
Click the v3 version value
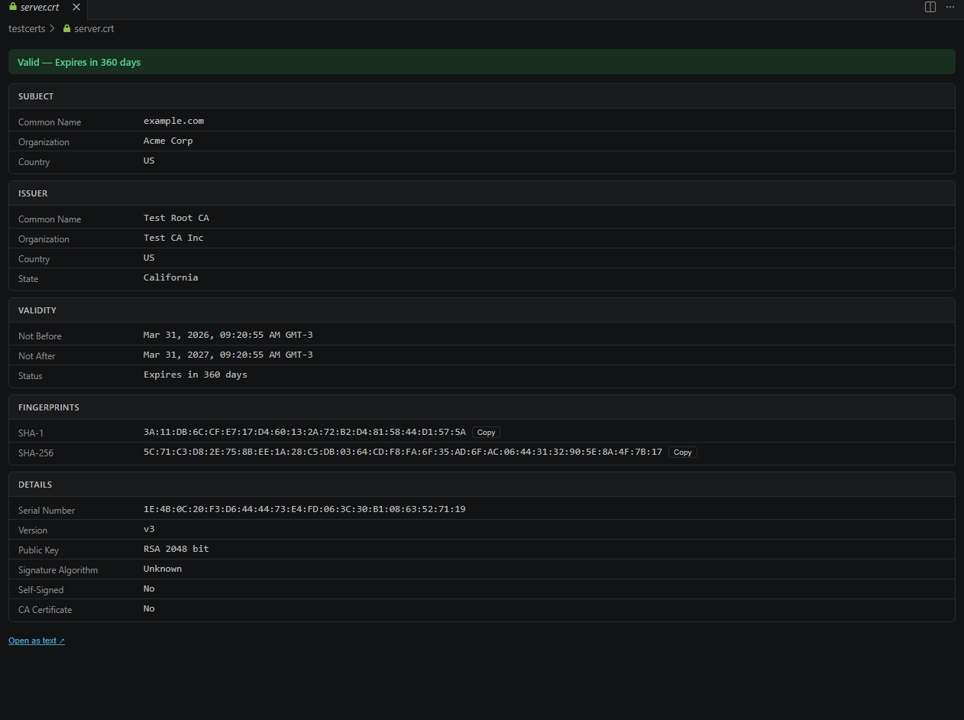149,529
